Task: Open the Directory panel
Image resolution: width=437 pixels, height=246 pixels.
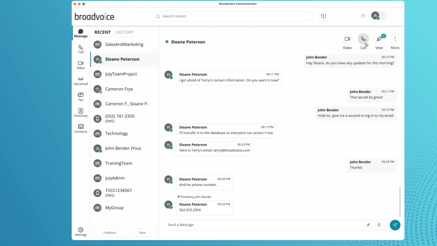Action: click(x=81, y=113)
